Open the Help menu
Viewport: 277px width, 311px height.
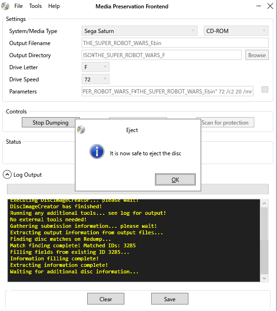(54, 6)
